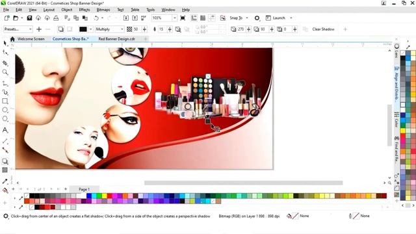Toggle Snap Off button
Image resolution: width=416 pixels, height=234 pixels.
click(x=223, y=18)
